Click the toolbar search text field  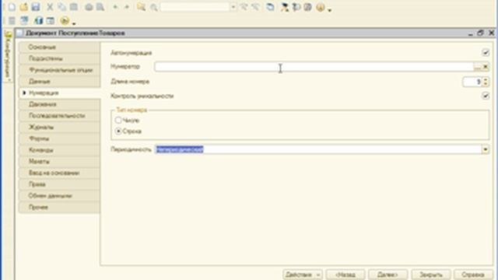coord(195,7)
